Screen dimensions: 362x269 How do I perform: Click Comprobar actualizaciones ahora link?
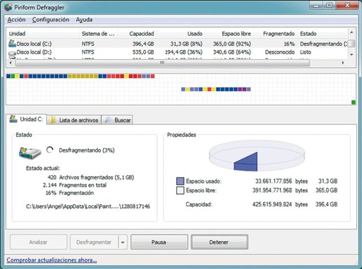(52, 260)
